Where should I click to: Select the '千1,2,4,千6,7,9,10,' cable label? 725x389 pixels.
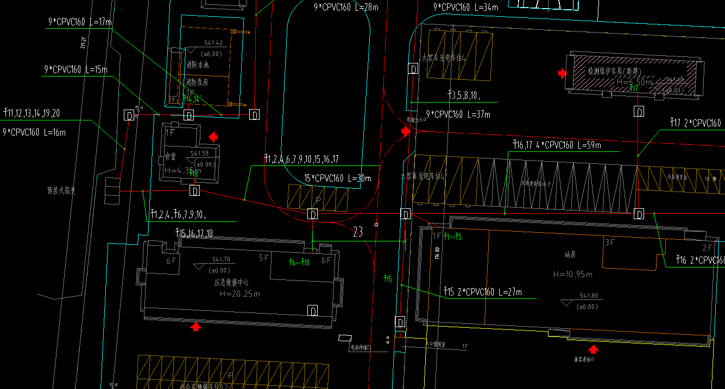tap(178, 214)
